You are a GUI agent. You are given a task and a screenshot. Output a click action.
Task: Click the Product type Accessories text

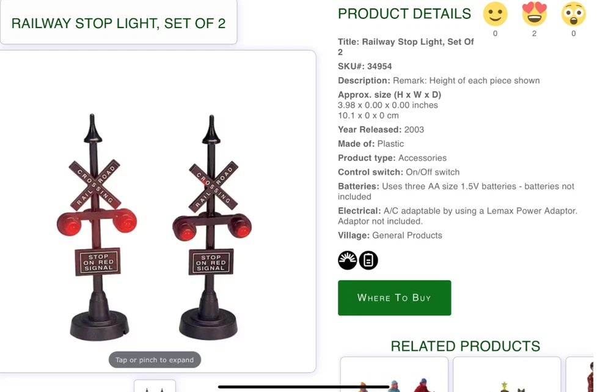(x=392, y=158)
